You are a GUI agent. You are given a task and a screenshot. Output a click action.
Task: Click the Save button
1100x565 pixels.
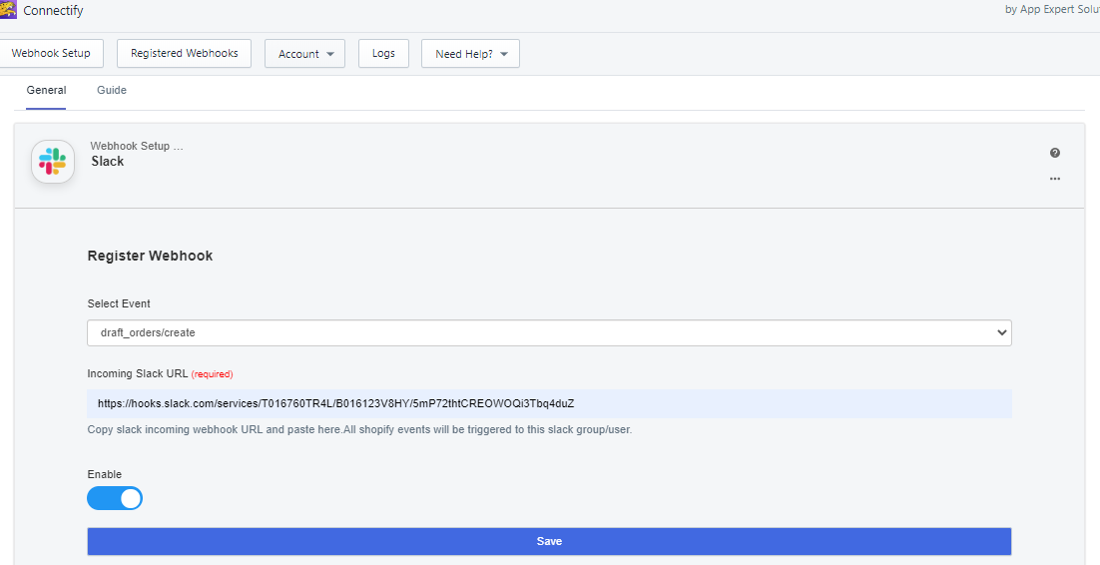[549, 541]
